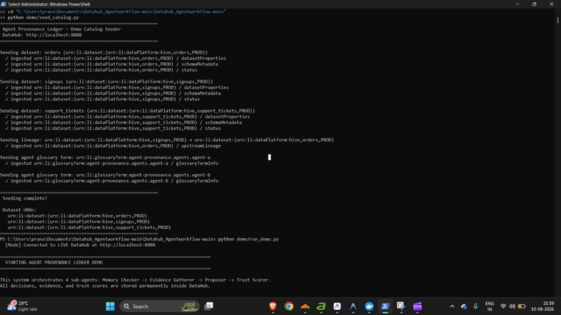Open the volume speaker tray icon
Screen dimensions: 561x315
pyautogui.click(x=512, y=307)
